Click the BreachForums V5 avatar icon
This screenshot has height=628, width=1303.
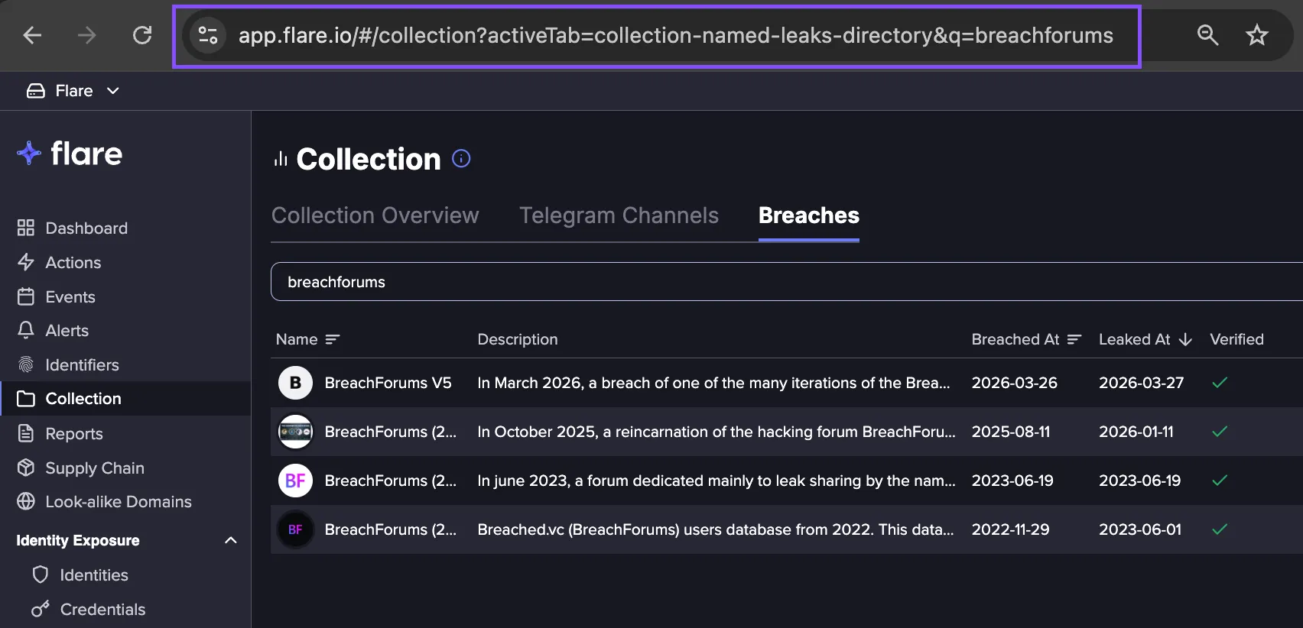pos(295,383)
